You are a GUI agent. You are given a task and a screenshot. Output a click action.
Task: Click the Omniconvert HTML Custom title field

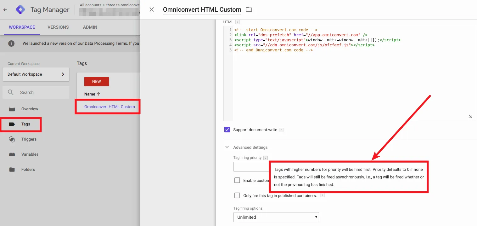pos(202,10)
